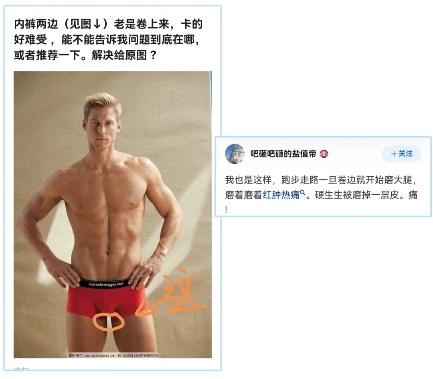This screenshot has width=433, height=379.
Task: Click the ↓ arrow in question title
Action: [x=97, y=24]
